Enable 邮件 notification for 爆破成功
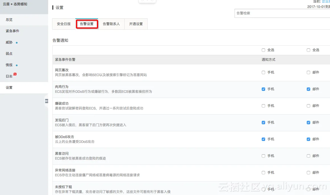 tap(308, 106)
